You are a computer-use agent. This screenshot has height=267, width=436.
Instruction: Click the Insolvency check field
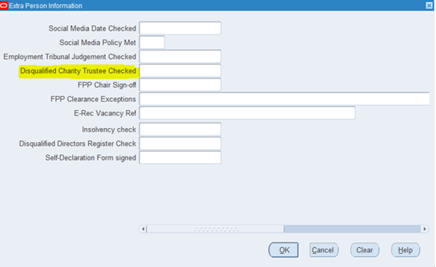(180, 129)
